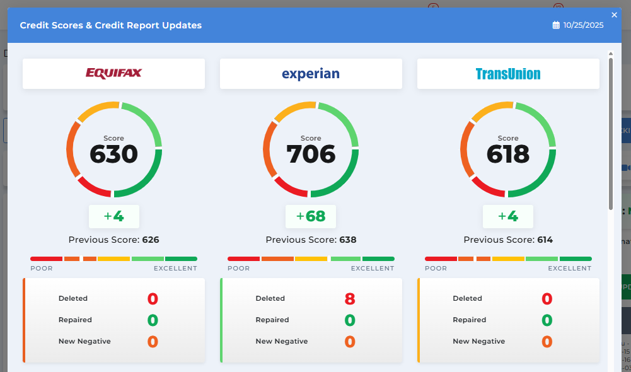Click the Experian Deleted count of 8
631x372 pixels.
coord(350,299)
